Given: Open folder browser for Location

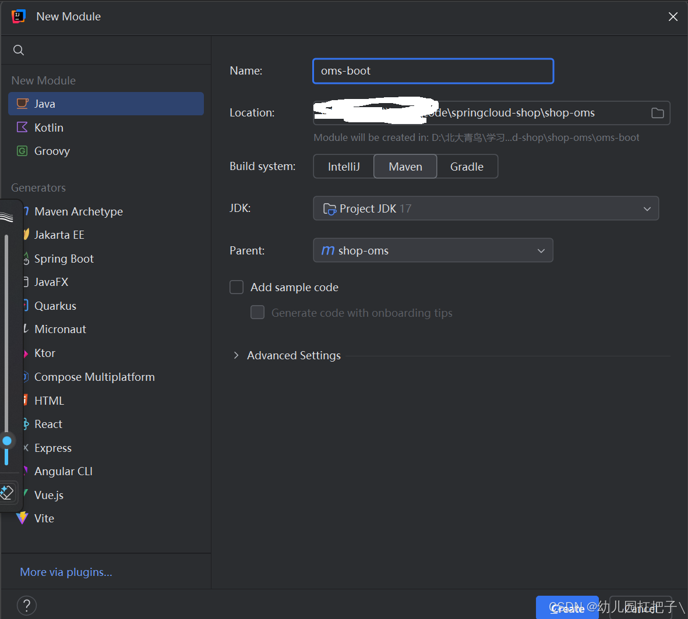Looking at the screenshot, I should coord(657,113).
